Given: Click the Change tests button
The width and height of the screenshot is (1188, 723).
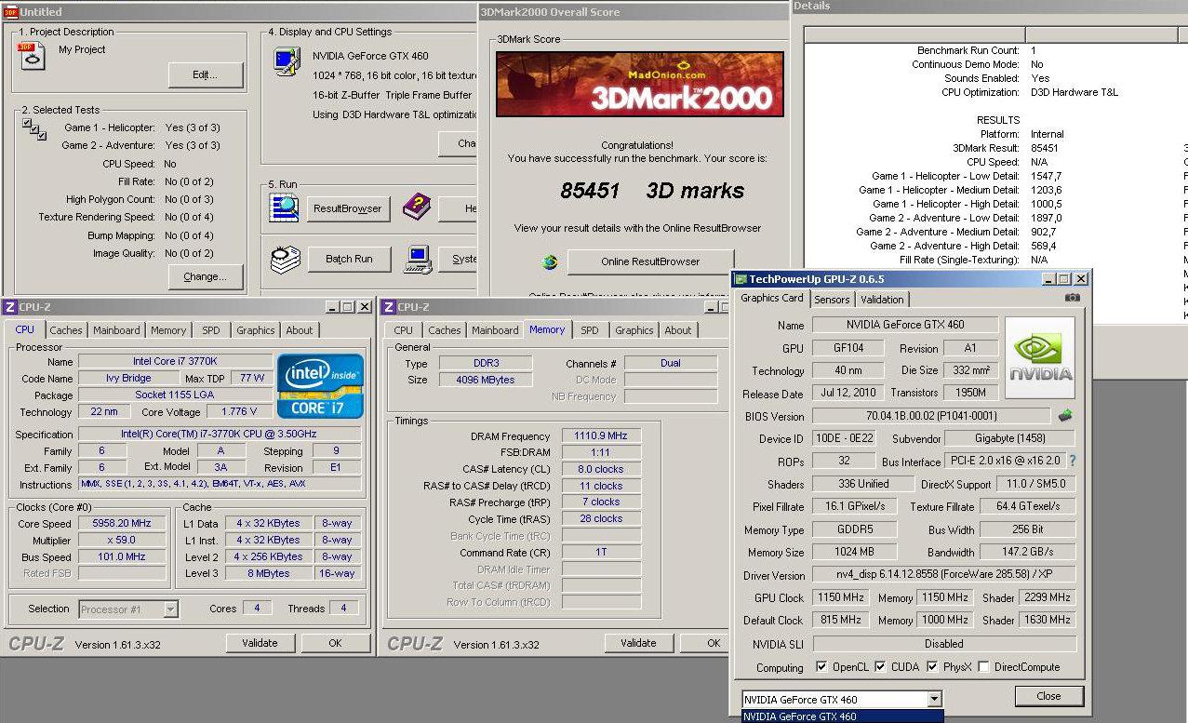Looking at the screenshot, I should click(206, 276).
